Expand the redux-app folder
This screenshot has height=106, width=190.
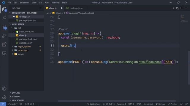tap(12, 50)
